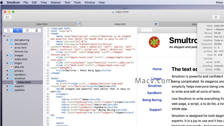The height and width of the screenshot is (126, 224).
Task: Click the Smultron strawberry logo in preview
Action: point(154,42)
